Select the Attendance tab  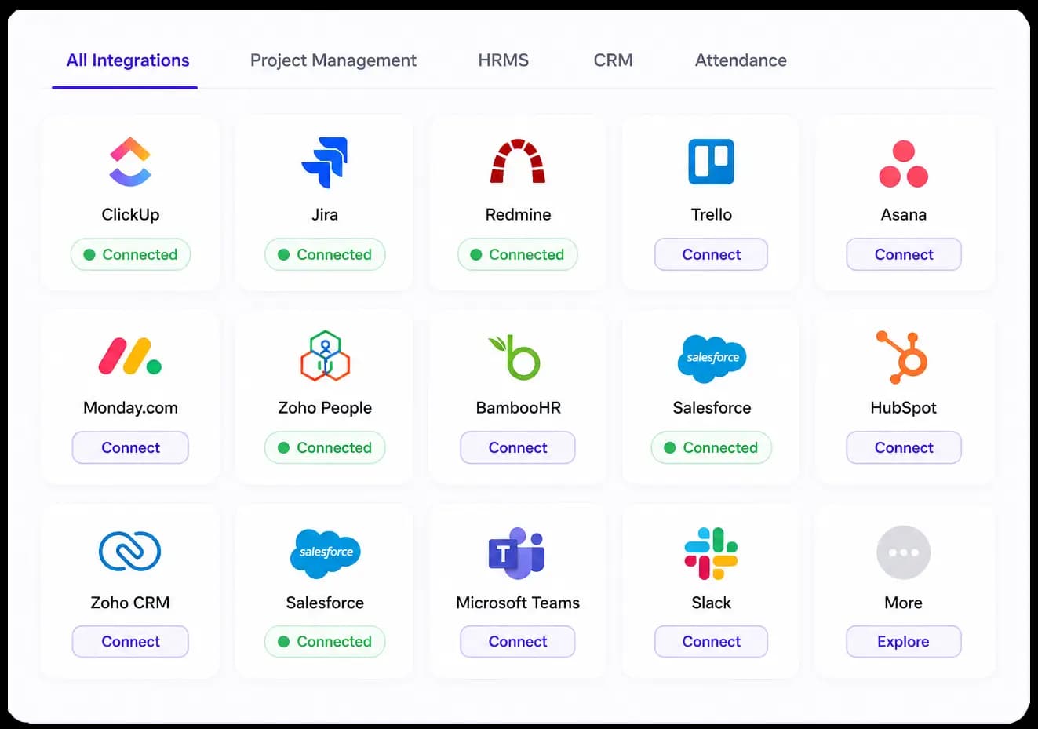[x=741, y=60]
